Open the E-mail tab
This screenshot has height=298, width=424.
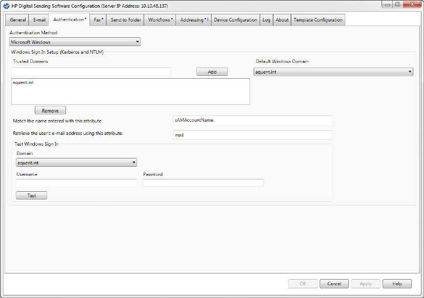click(39, 20)
